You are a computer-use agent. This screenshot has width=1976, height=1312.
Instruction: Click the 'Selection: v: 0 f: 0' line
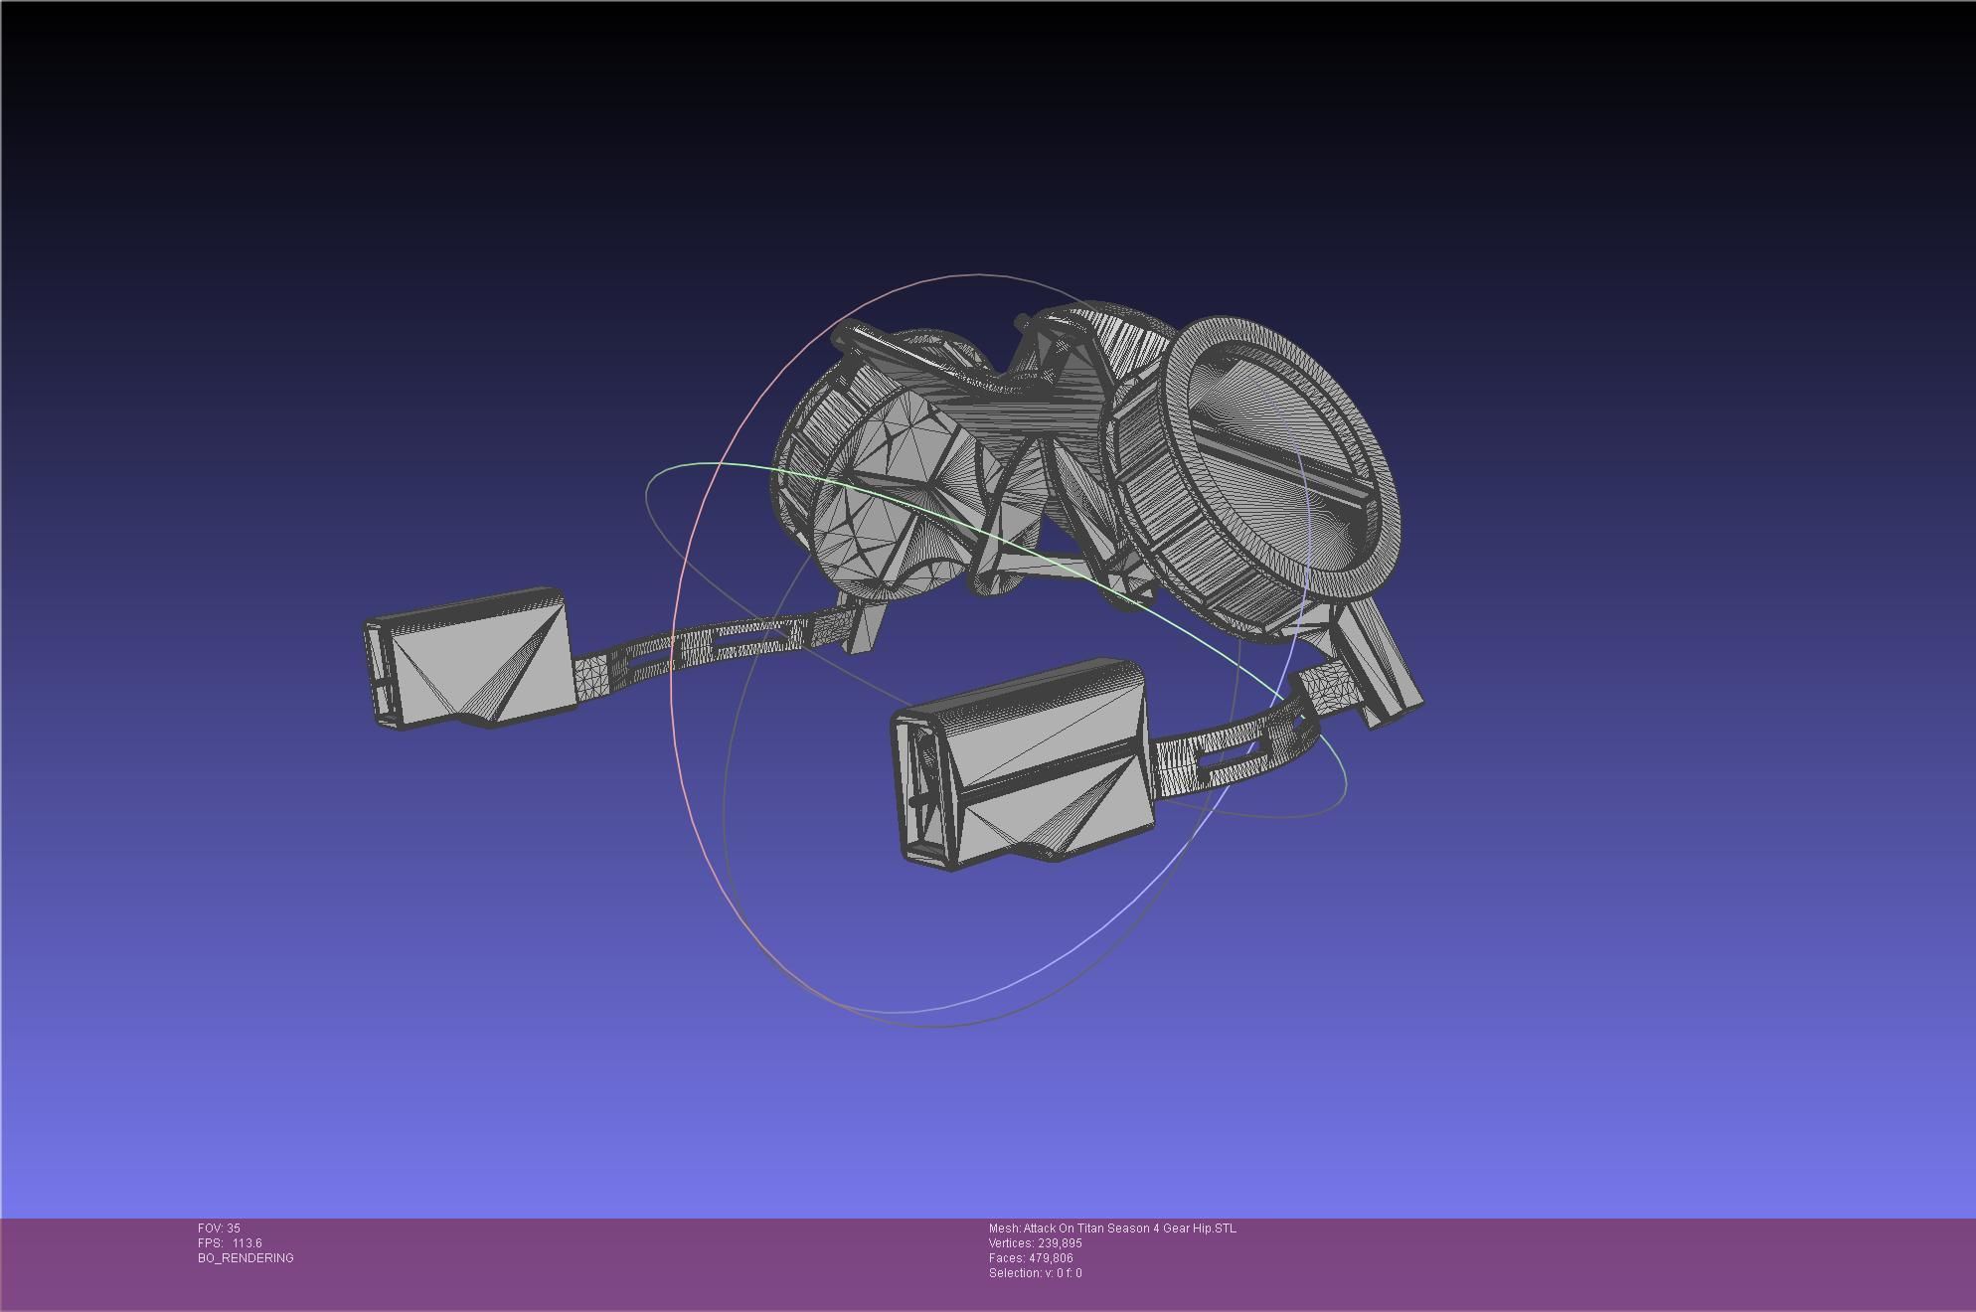[x=1035, y=1273]
